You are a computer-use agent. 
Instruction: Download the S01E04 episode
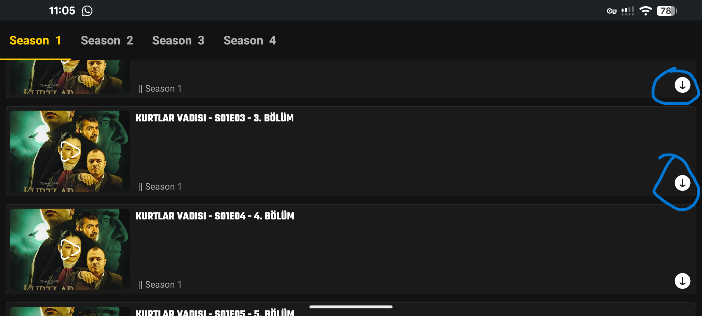click(682, 281)
